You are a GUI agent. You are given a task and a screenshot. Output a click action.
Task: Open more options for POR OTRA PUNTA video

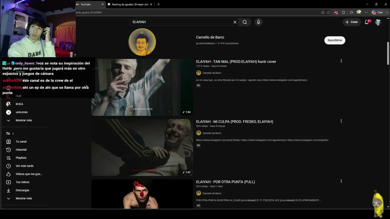tap(341, 181)
